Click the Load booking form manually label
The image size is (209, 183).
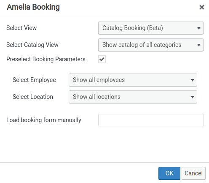(44, 120)
